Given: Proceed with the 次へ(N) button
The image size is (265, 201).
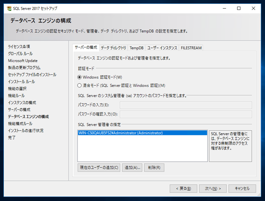Looking at the screenshot, I should click(x=213, y=189).
